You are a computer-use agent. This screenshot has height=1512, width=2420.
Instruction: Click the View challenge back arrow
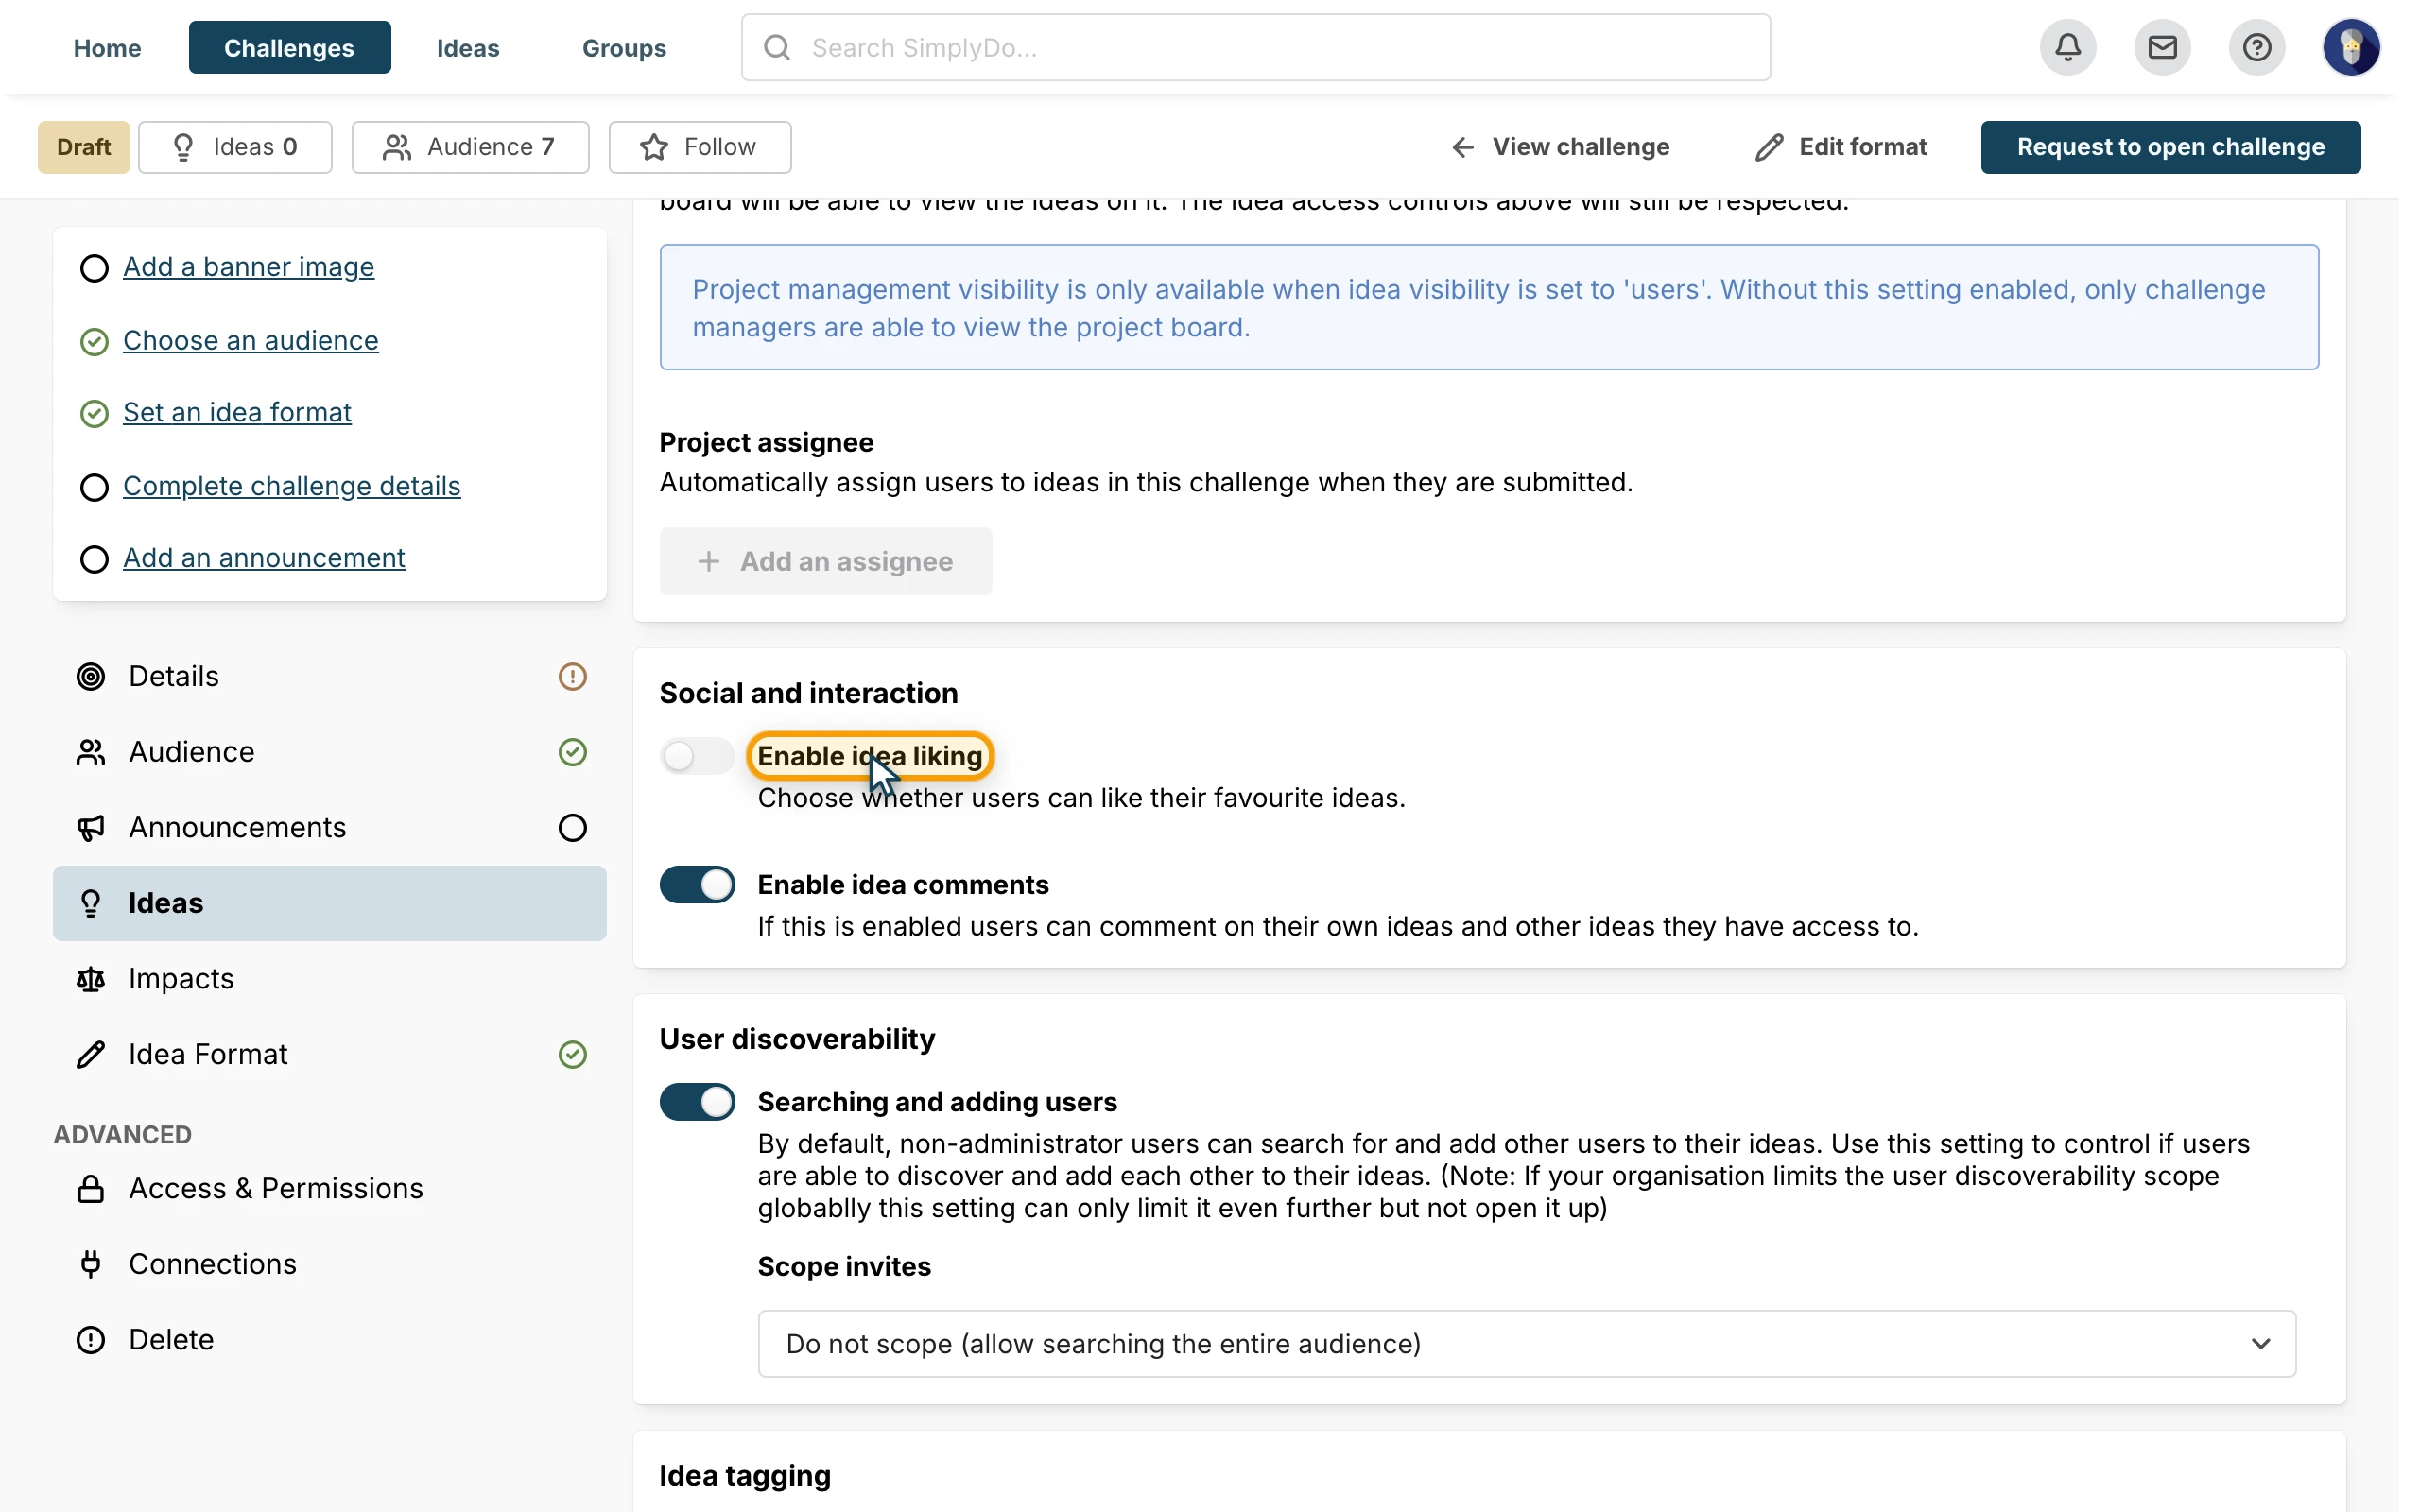pos(1462,147)
